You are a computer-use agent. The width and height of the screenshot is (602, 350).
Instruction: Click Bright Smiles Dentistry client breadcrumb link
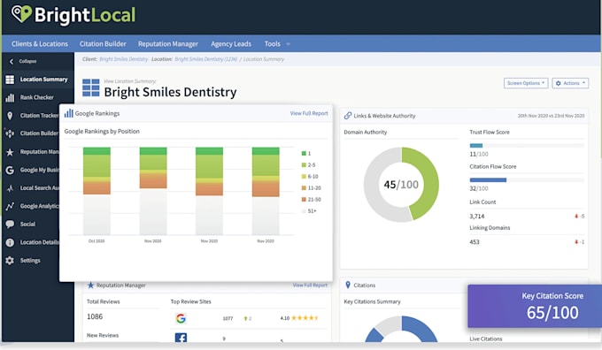[x=124, y=59]
